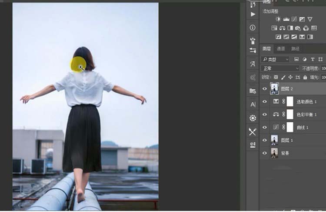The image size is (326, 212).
Task: Click the link icon on 曲线 1
Action: pyautogui.click(x=283, y=127)
